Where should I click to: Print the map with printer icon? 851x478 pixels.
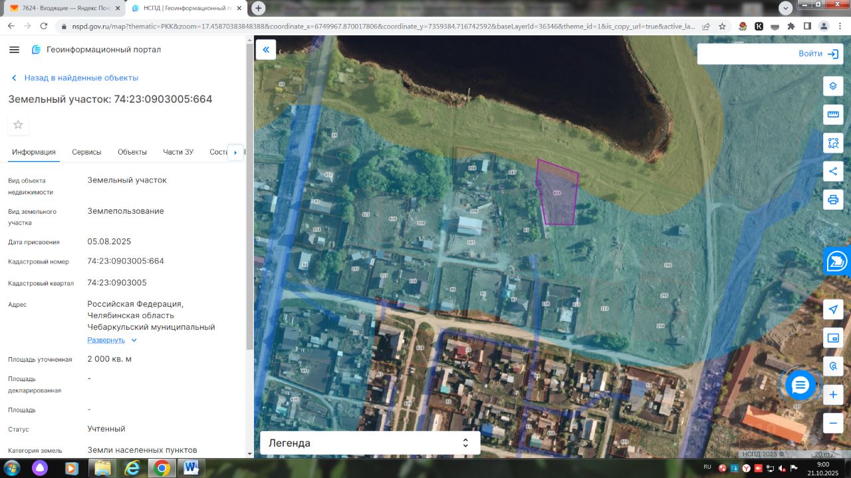click(x=833, y=199)
